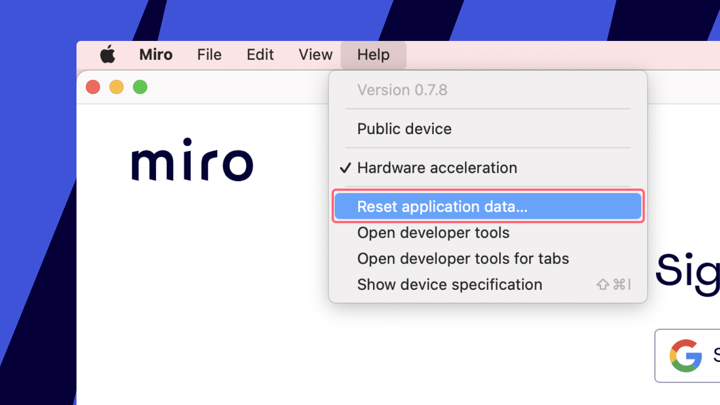
Task: Click the Version 0.7.8 entry
Action: (x=402, y=90)
